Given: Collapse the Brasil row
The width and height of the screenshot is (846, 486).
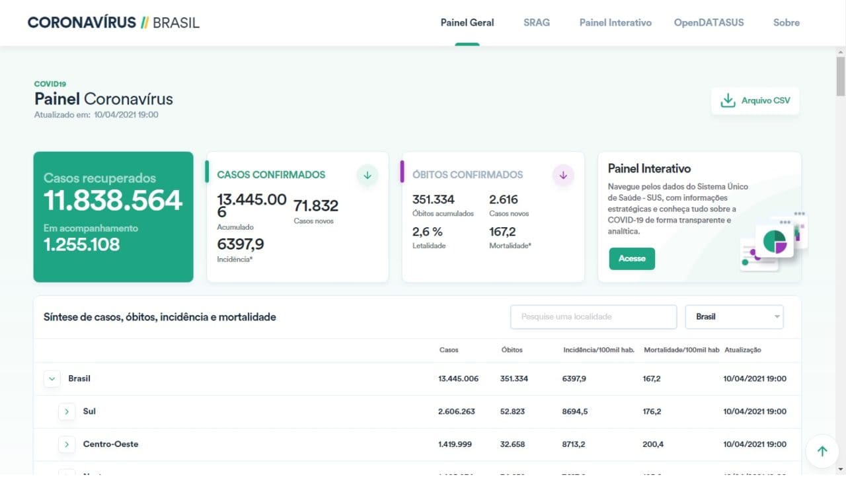Looking at the screenshot, I should click(x=52, y=379).
